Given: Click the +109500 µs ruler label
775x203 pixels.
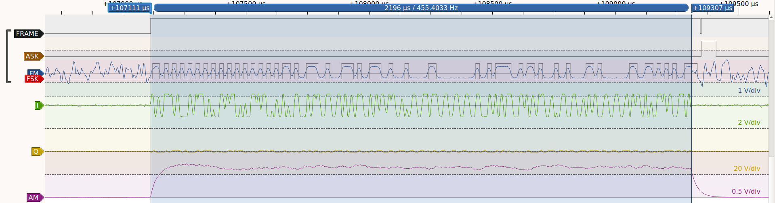Looking at the screenshot, I should pyautogui.click(x=739, y=4).
